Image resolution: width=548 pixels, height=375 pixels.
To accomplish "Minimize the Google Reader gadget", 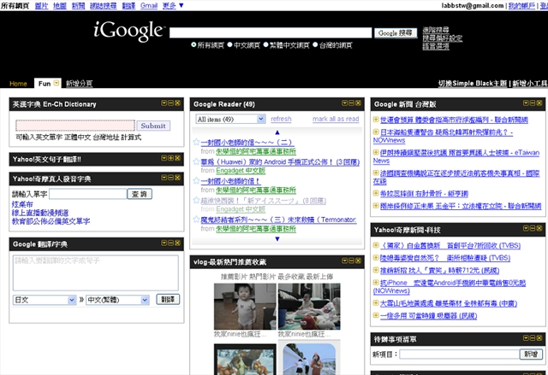I will 352,103.
